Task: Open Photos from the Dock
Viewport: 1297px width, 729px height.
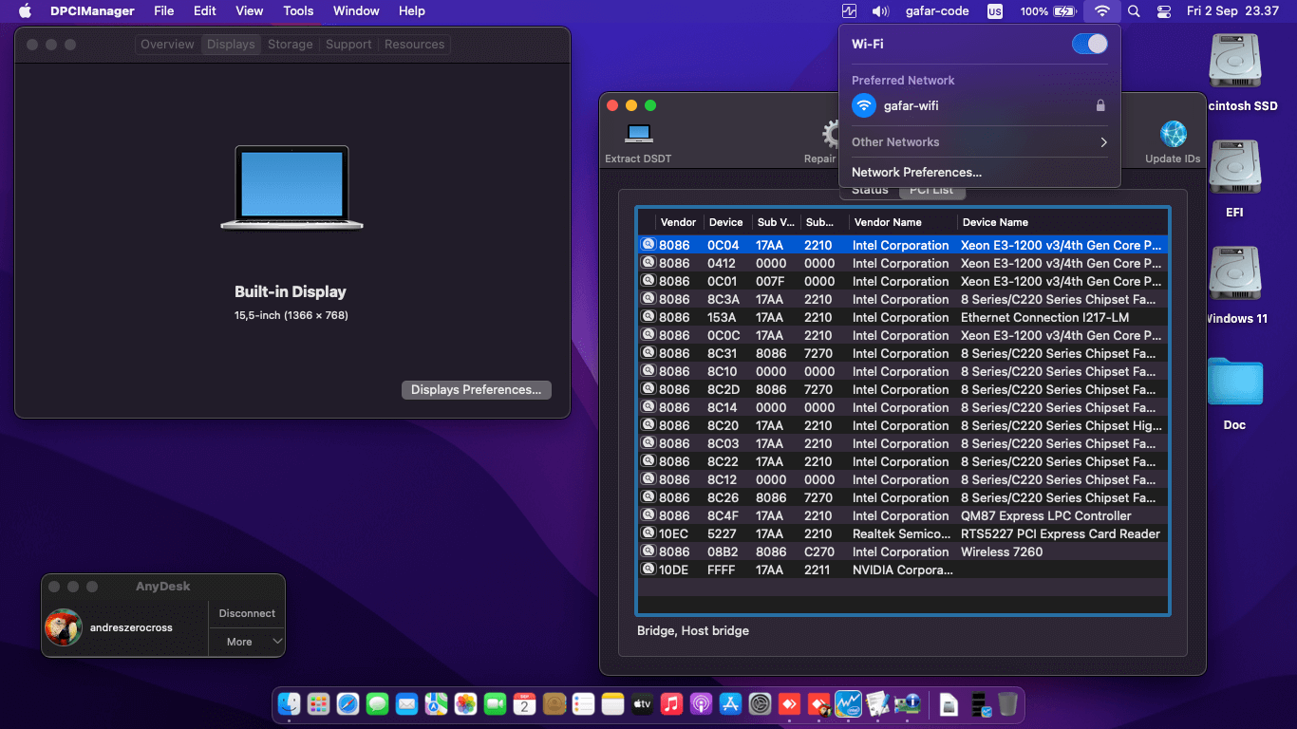Action: click(465, 703)
